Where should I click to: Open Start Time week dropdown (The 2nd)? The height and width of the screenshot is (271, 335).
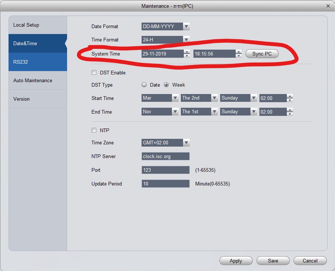point(199,98)
